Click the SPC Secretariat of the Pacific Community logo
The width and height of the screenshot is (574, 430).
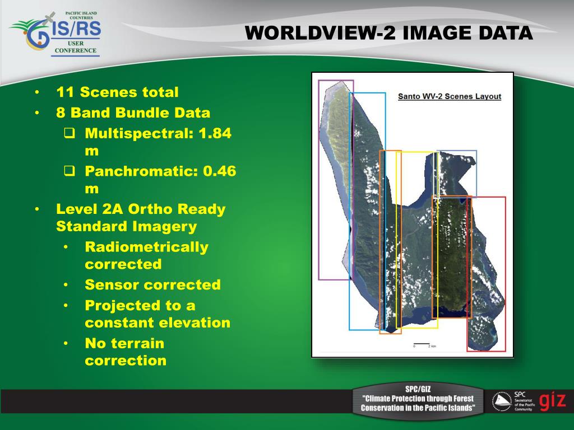(513, 401)
